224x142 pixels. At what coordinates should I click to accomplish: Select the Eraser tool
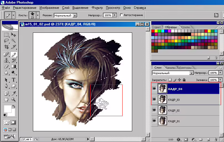pos(6,67)
